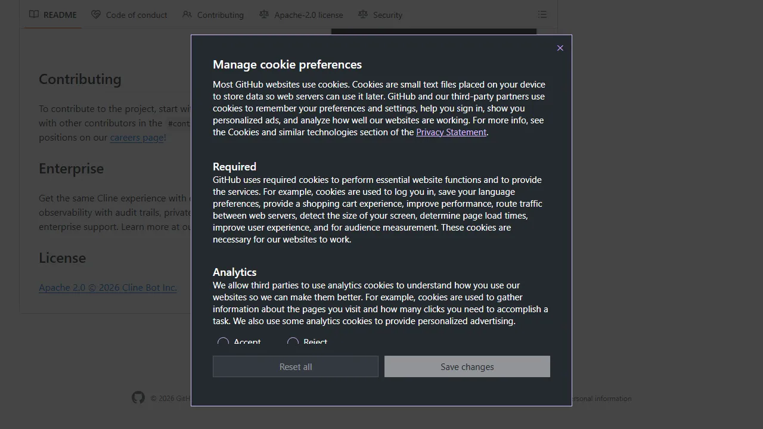The width and height of the screenshot is (763, 429).
Task: Open the Privacy Statement link
Action: [x=451, y=132]
